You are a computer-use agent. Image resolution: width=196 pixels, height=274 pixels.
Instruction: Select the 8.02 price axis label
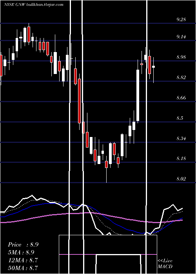pos(181,179)
